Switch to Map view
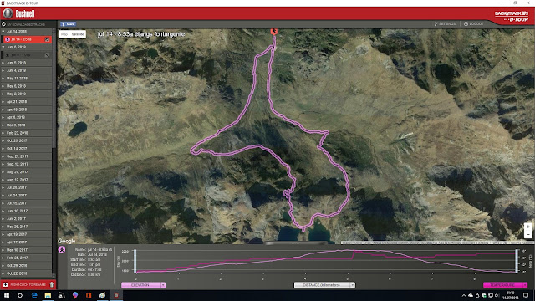535x301 pixels. [64, 34]
